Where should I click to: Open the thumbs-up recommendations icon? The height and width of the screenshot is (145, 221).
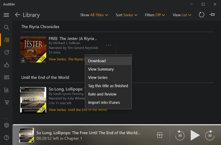[7, 65]
